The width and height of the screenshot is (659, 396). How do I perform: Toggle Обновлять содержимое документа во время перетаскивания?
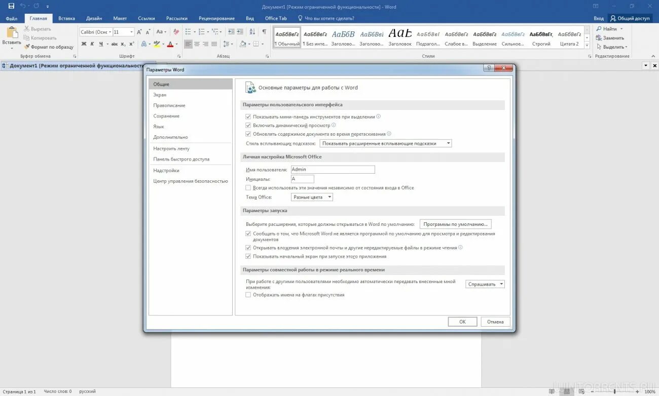click(248, 134)
